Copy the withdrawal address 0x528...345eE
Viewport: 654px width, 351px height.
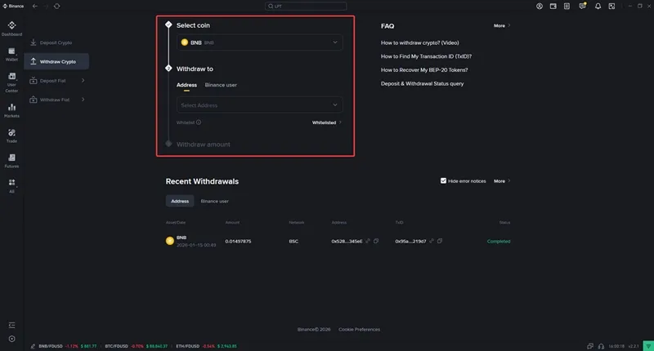point(376,241)
